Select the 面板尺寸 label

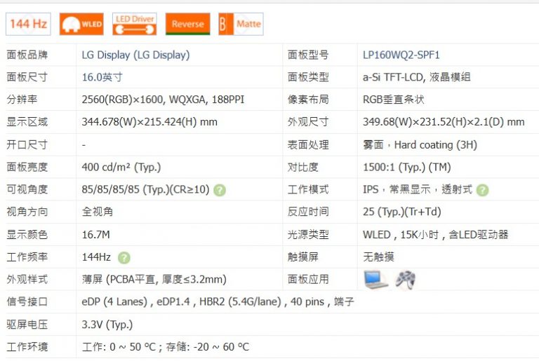(x=27, y=77)
